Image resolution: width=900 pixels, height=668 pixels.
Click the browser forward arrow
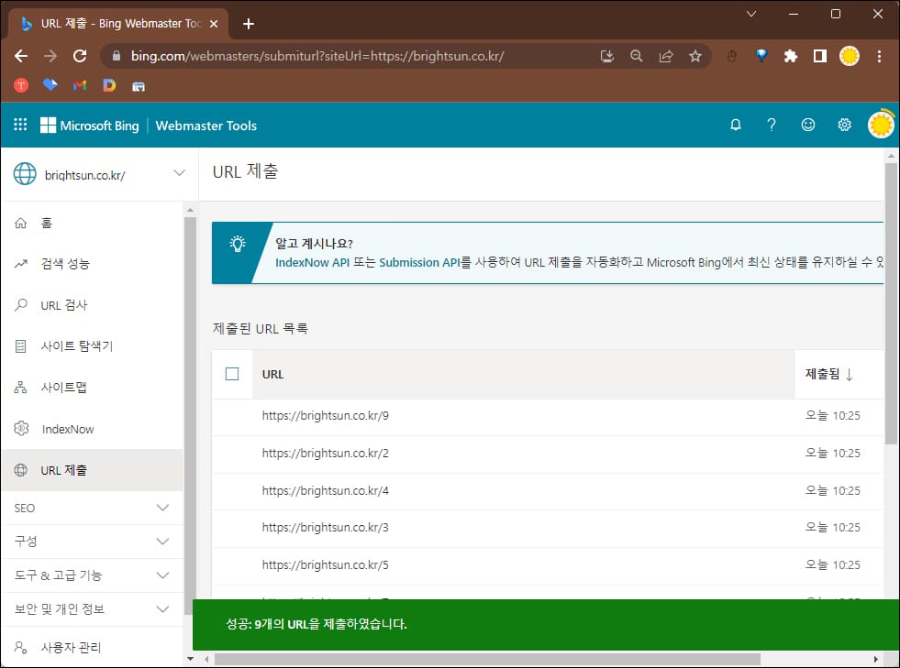[x=50, y=56]
